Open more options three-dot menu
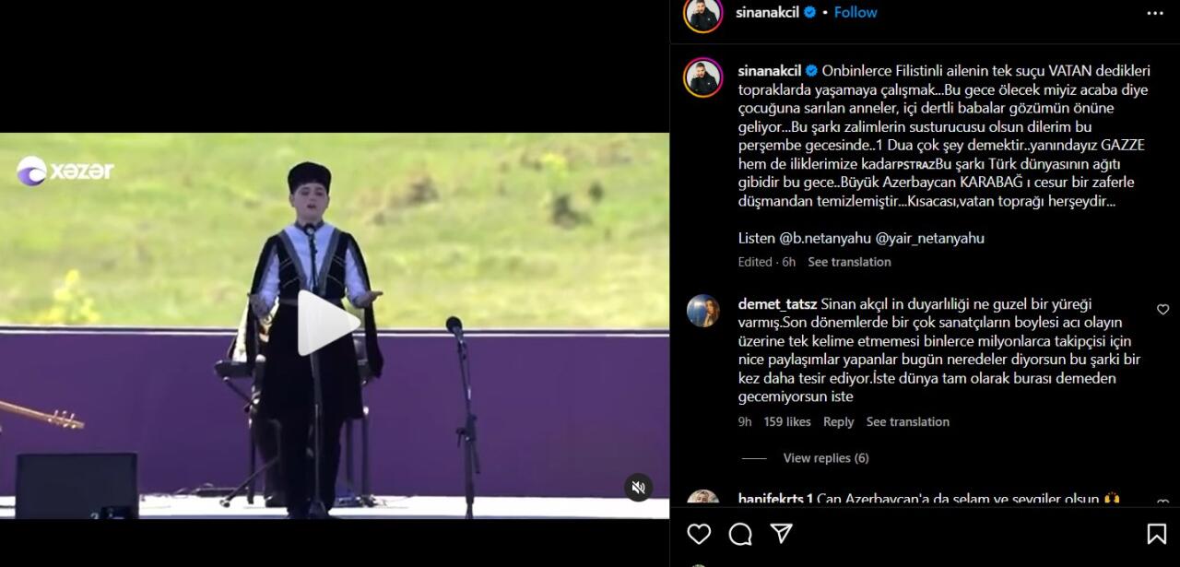This screenshot has width=1180, height=567. (1155, 13)
